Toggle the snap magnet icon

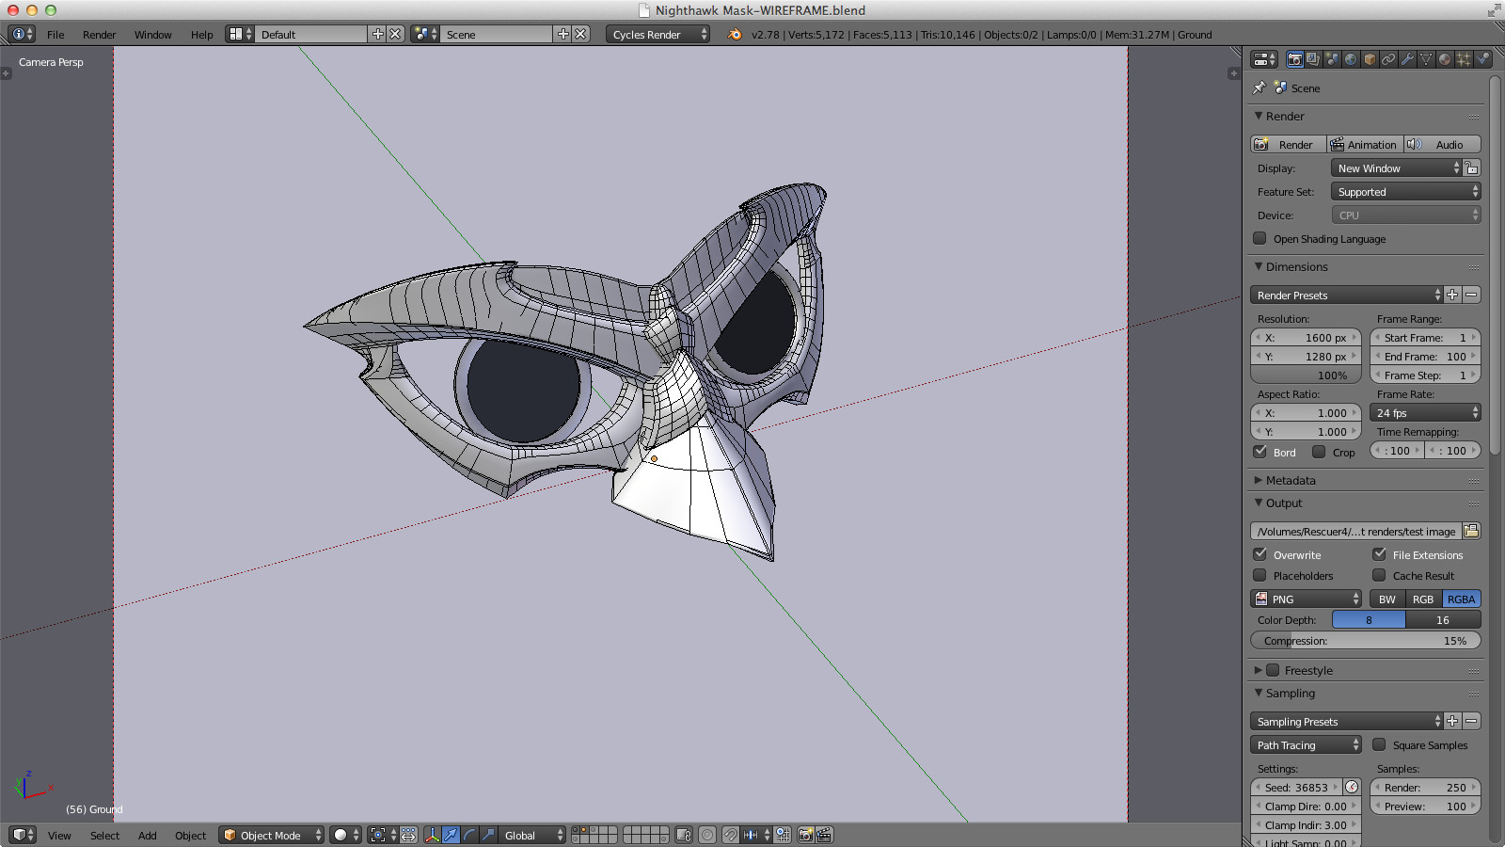[x=730, y=835]
